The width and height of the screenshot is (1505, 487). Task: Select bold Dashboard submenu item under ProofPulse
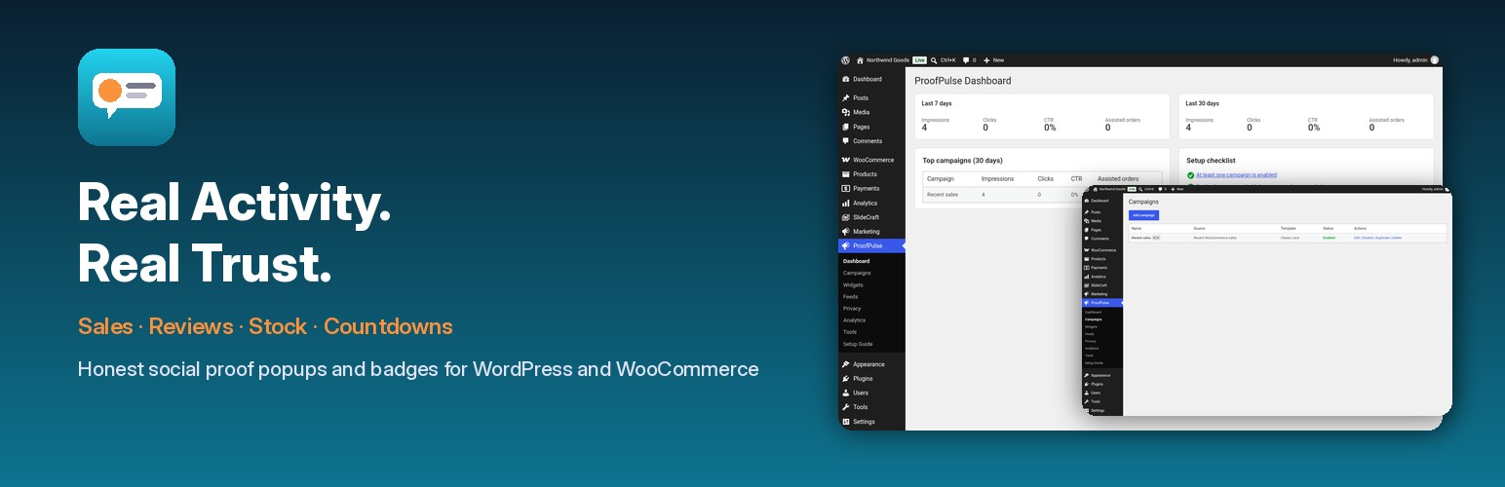pos(857,261)
